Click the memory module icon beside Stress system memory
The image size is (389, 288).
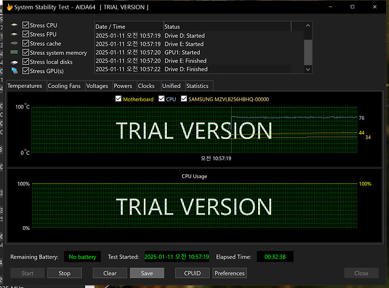click(14, 53)
